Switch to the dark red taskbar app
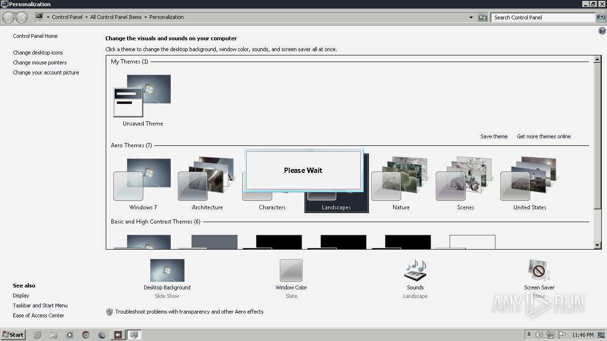Viewport: 607px width, 341px height. coord(118,335)
